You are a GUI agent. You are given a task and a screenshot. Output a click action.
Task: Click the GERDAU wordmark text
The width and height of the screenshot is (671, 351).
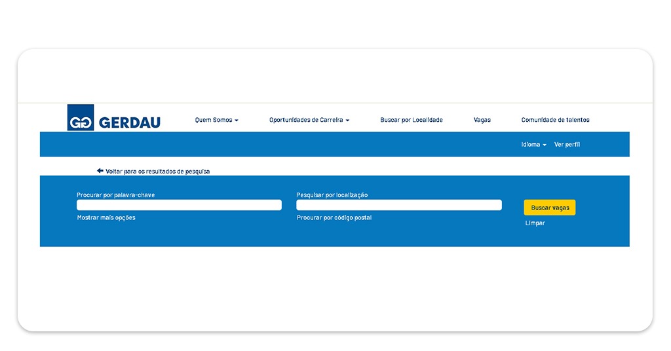(x=129, y=122)
